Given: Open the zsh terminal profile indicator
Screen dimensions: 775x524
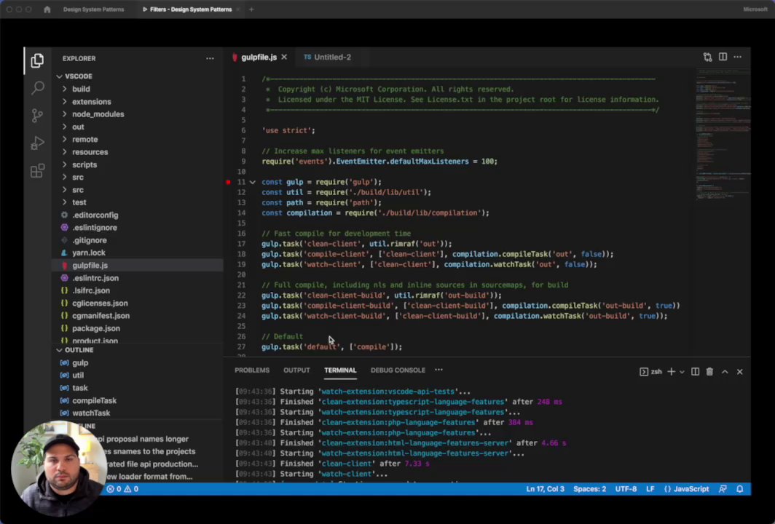Looking at the screenshot, I should 651,371.
